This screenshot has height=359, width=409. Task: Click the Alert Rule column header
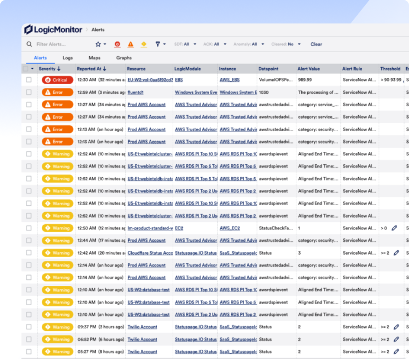coord(352,69)
